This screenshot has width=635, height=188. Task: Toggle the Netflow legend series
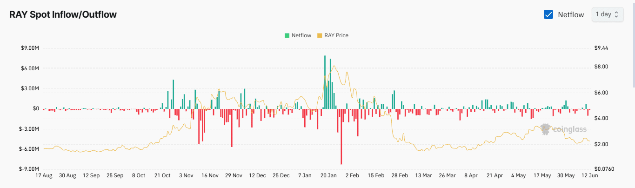(x=297, y=35)
